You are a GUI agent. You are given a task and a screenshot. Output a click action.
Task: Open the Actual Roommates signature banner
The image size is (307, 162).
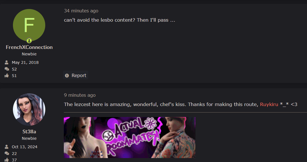(130, 138)
